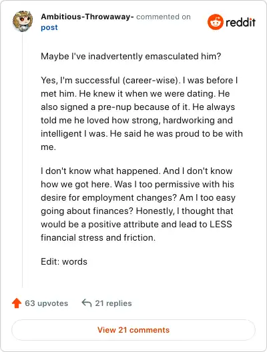
Task: Select the '63 upvotes' label
Action: coord(46,303)
